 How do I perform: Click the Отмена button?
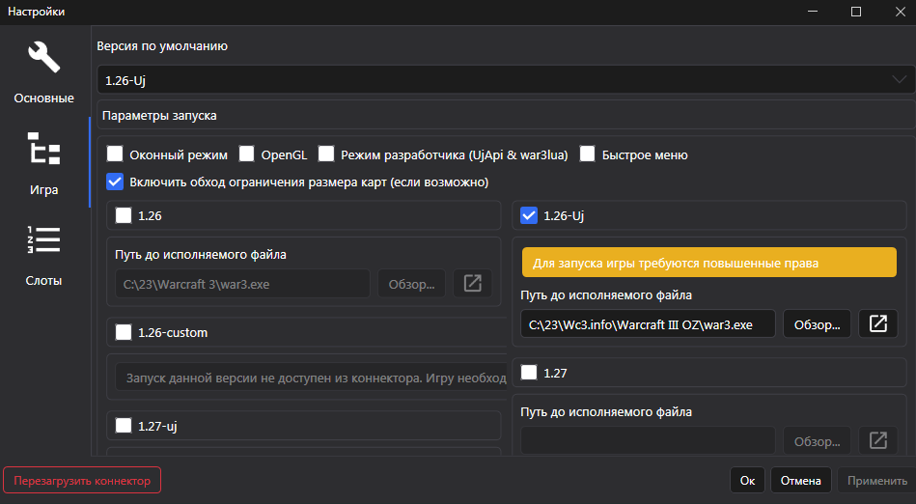tap(801, 480)
